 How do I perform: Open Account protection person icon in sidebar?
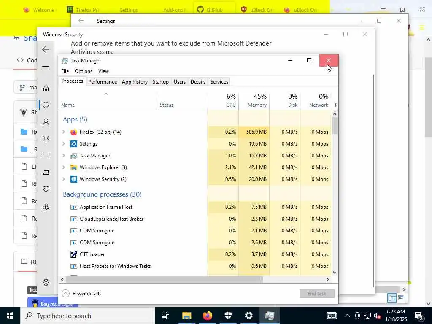pyautogui.click(x=46, y=122)
